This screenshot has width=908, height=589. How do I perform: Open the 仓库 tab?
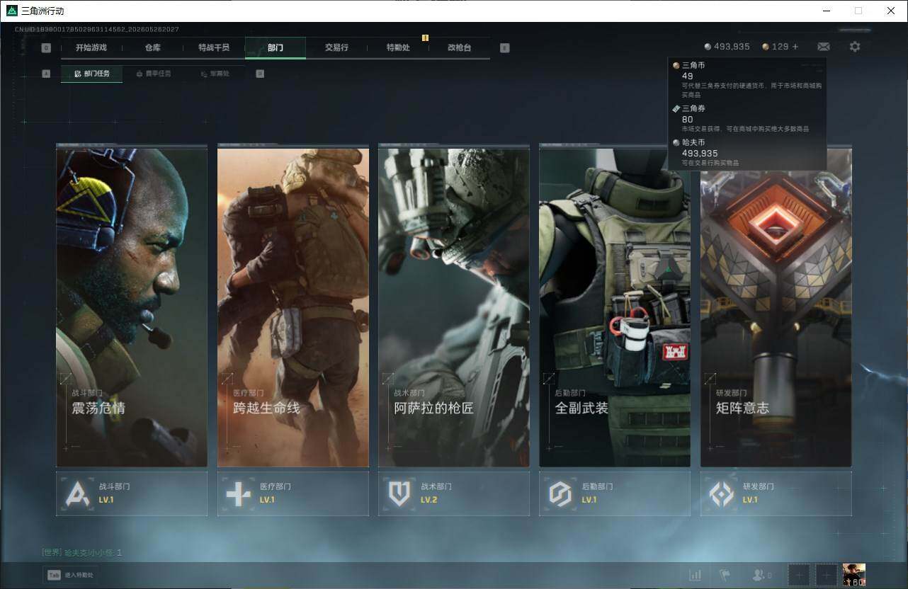coord(153,48)
